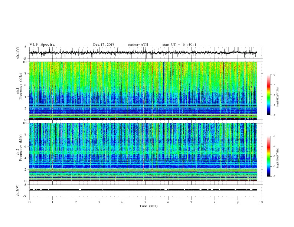Click the time-axis tick label '2'
294x227 pixels.
point(76,202)
